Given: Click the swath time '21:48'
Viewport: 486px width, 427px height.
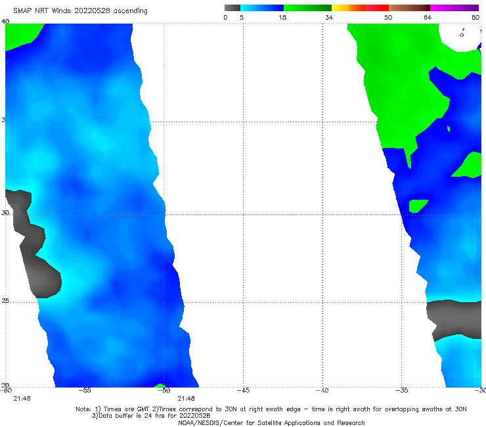Looking at the screenshot, I should point(186,399).
